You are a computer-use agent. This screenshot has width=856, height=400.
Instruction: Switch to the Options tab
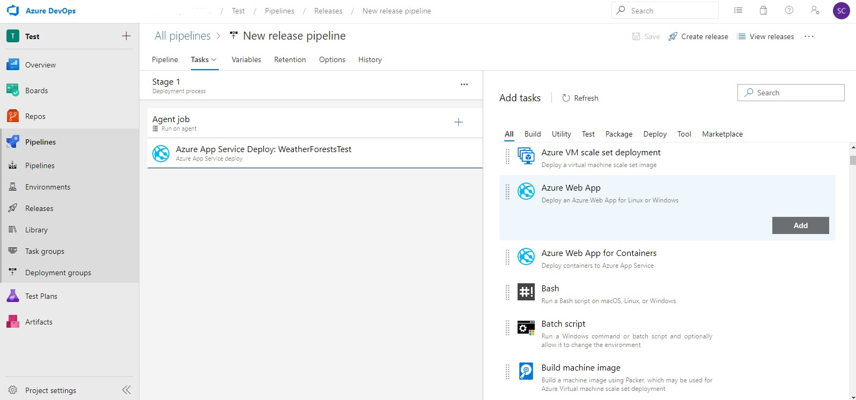click(x=332, y=59)
